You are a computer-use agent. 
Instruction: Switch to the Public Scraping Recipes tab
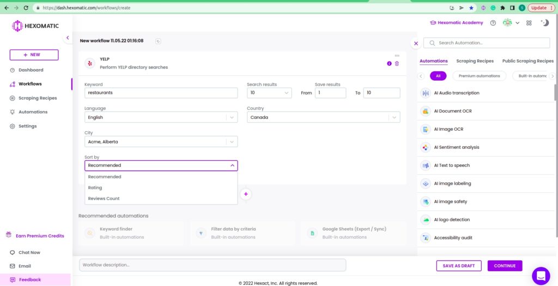click(527, 61)
